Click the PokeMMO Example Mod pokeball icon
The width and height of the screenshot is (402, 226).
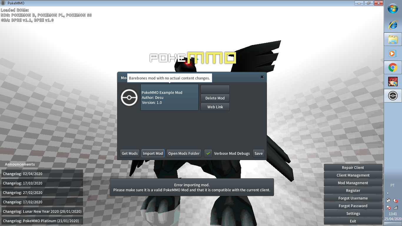point(129,97)
